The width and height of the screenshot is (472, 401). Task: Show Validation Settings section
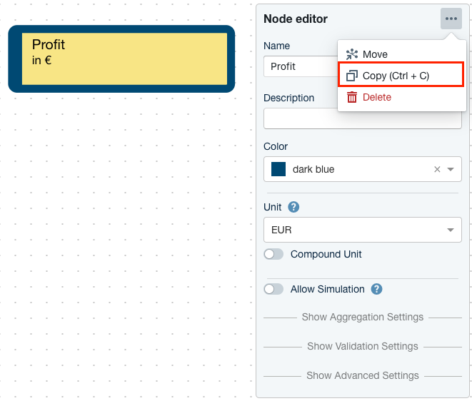tap(362, 346)
